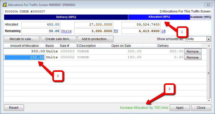Click the Add to production... button
The width and height of the screenshot is (215, 114).
(96, 39)
